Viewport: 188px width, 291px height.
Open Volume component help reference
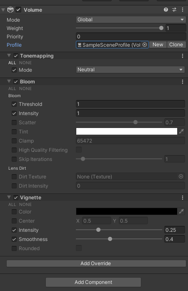(166, 10)
